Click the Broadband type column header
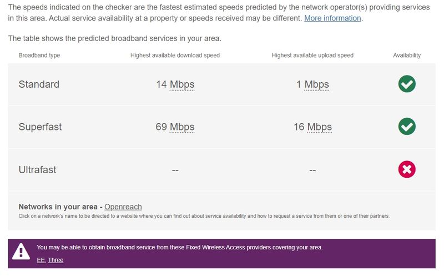This screenshot has height=276, width=444. [x=39, y=56]
